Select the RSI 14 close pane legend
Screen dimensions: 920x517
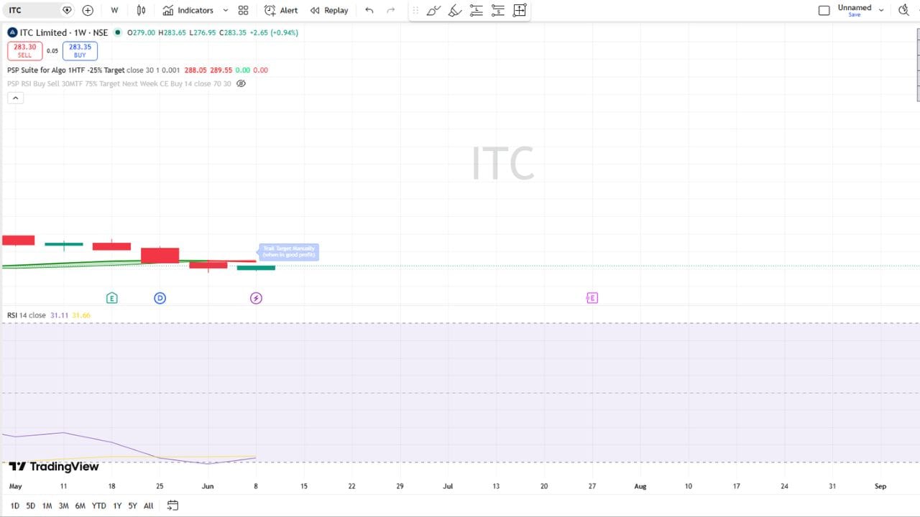[x=27, y=315]
